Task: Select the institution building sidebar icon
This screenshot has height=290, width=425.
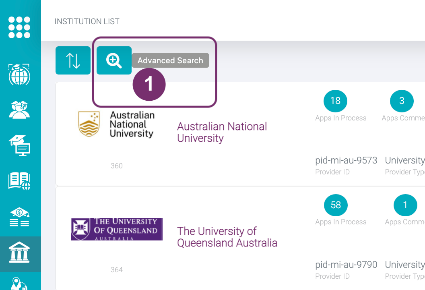Action: [19, 253]
